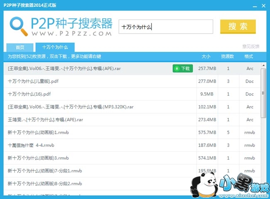Click the results list scrollbar thumb
Screen dimensions: 270x199
tap(263, 93)
